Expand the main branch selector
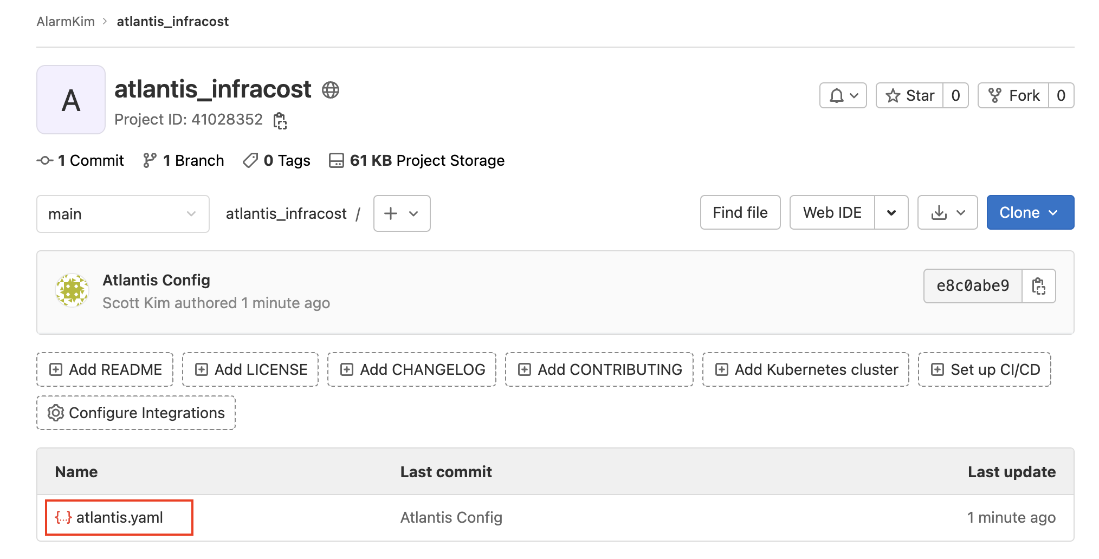Viewport: 1099px width, 559px height. click(x=123, y=214)
